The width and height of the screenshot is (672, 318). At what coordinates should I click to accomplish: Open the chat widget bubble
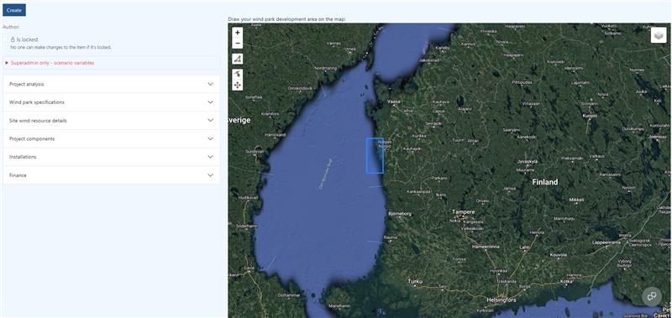[652, 296]
